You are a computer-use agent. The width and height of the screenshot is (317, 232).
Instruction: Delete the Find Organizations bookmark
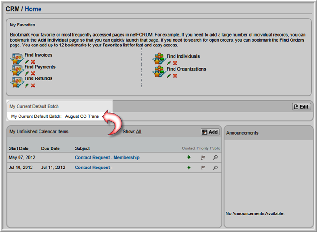pyautogui.click(x=175, y=76)
